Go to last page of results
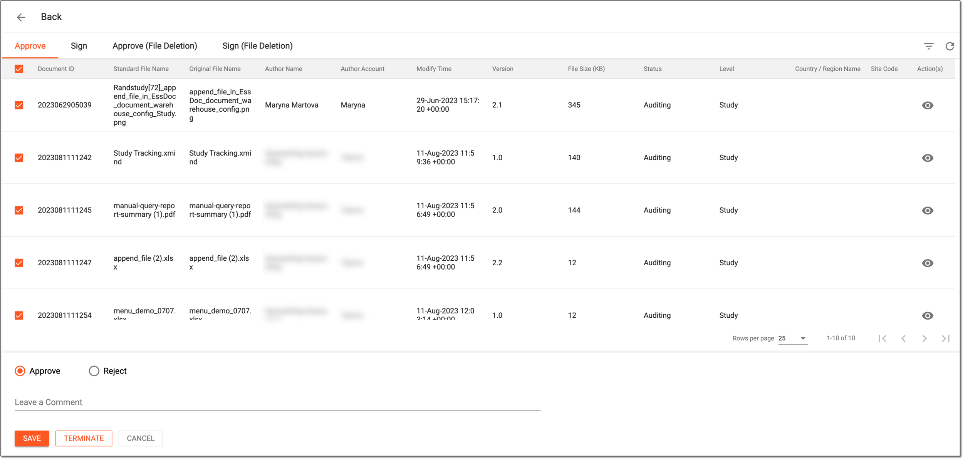Screen dimensions: 963x459 coord(945,338)
